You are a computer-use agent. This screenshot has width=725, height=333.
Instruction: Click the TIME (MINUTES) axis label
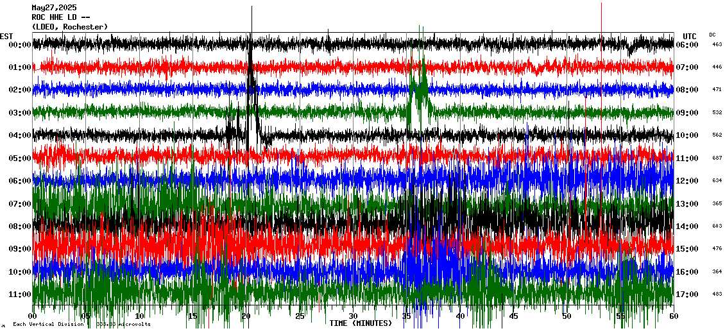(x=360, y=323)
